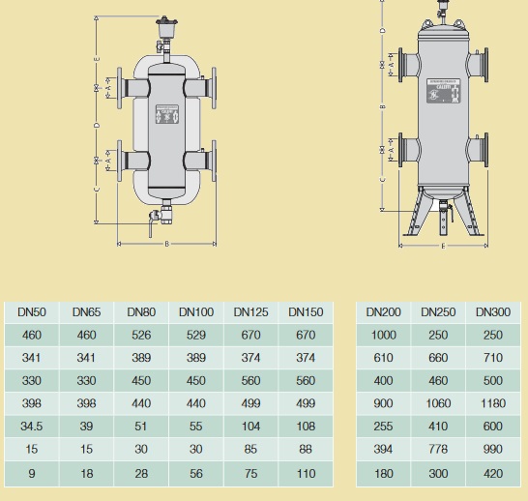The width and height of the screenshot is (528, 501).
Task: Click the 529 value under DN100
Action: [196, 335]
